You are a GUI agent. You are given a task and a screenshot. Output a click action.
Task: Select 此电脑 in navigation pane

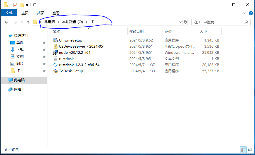pyautogui.click(x=19, y=80)
